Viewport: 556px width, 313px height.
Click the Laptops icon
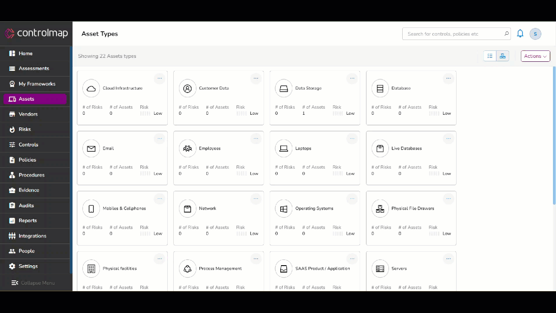(x=284, y=148)
